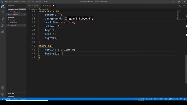Click the css check status item

[15, 99]
